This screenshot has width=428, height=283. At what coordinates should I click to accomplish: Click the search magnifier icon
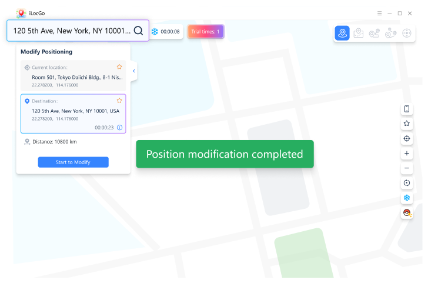click(x=138, y=31)
